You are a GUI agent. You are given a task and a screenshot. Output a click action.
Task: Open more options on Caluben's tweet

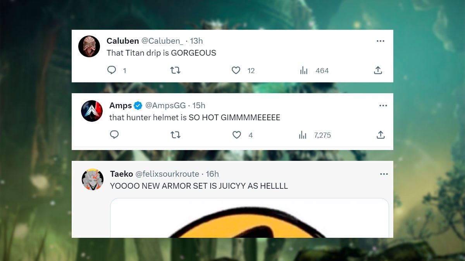381,41
